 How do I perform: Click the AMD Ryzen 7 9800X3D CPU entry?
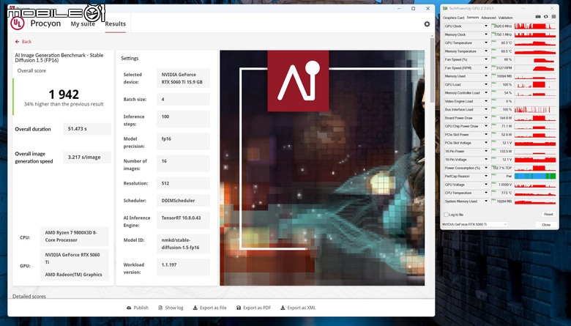click(74, 237)
